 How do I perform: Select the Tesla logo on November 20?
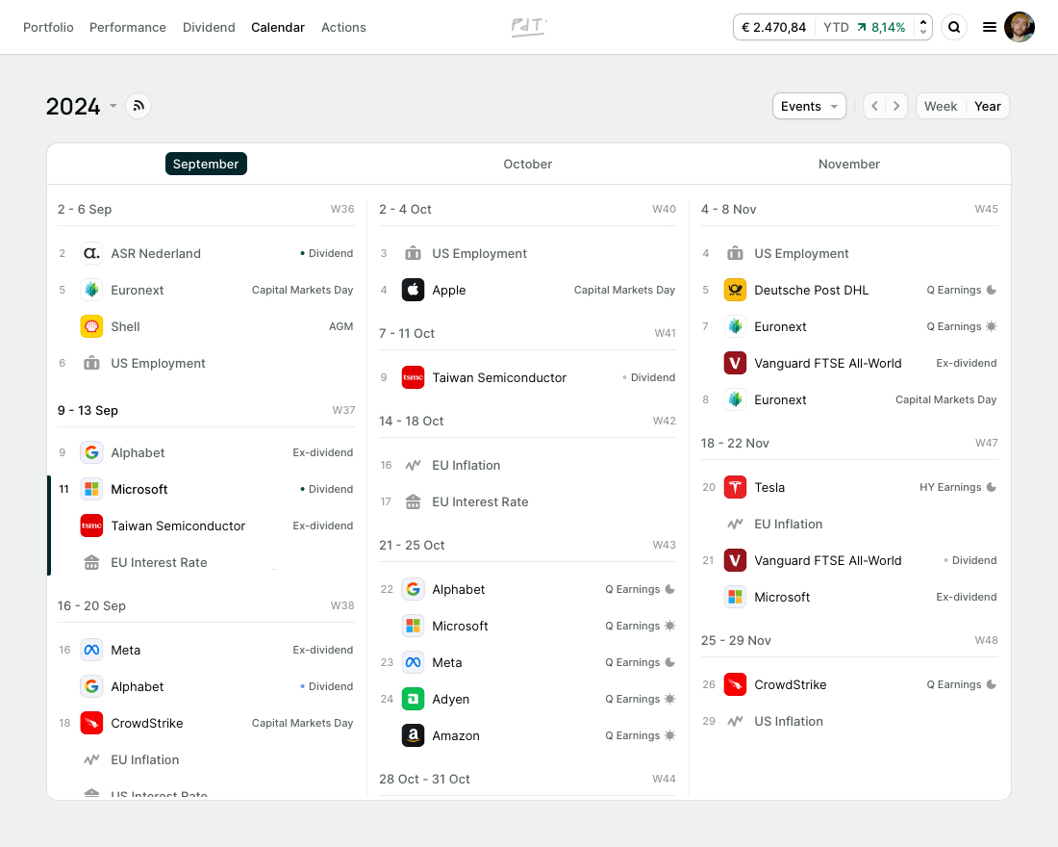[735, 487]
